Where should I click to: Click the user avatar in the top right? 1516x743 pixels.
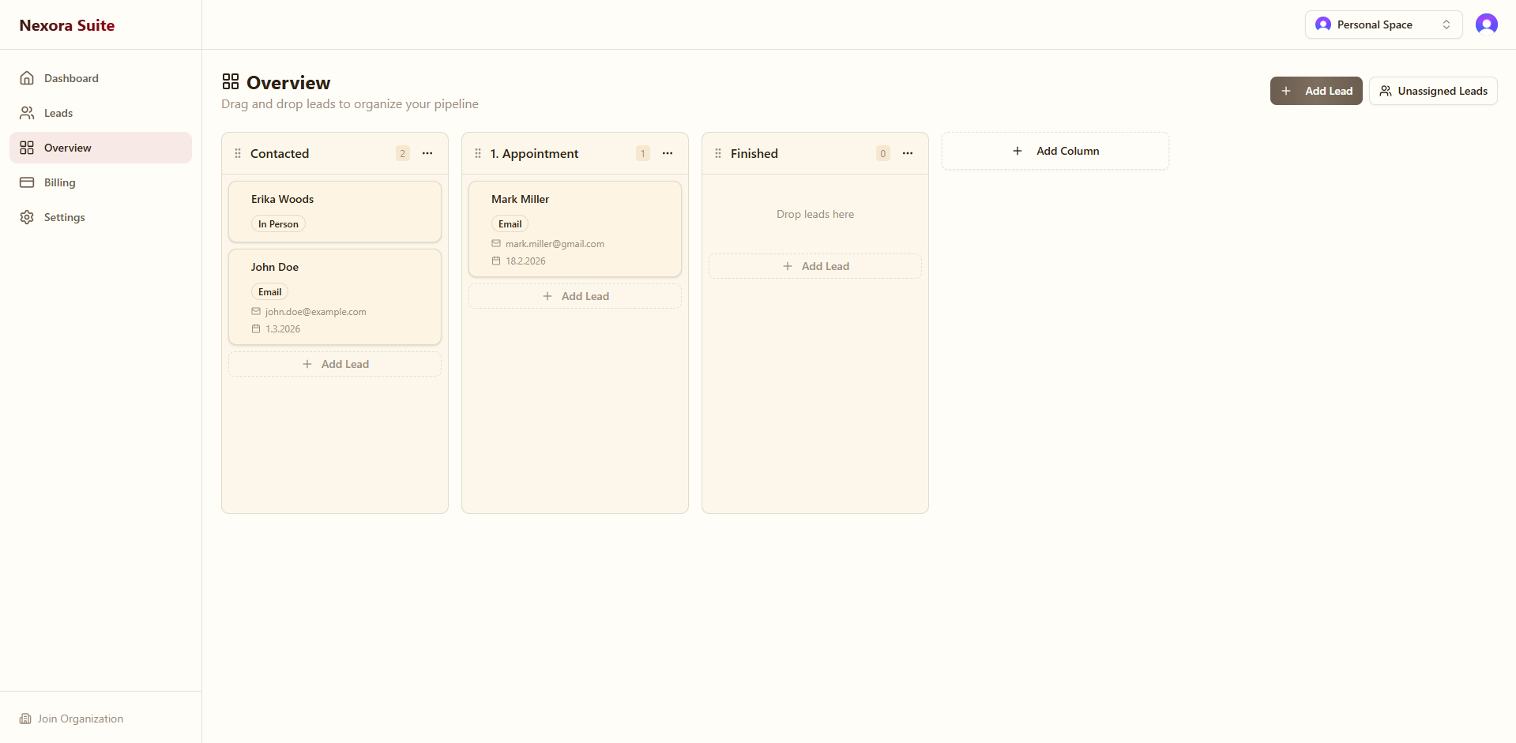(1486, 24)
